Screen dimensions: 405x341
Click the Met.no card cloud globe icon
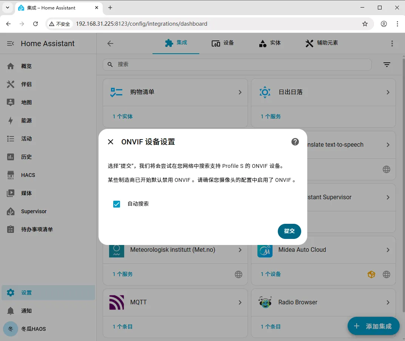coord(239,274)
